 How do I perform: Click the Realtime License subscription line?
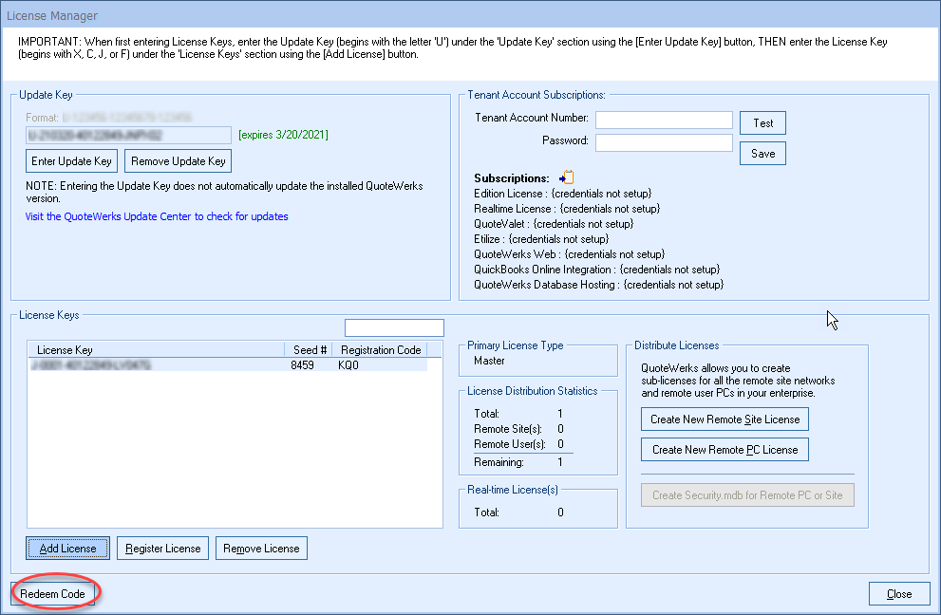pos(567,208)
